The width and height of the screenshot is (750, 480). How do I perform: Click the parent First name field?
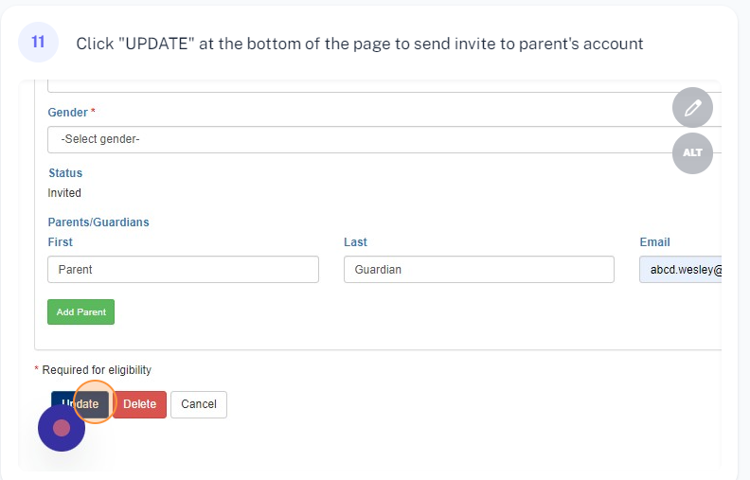183,269
